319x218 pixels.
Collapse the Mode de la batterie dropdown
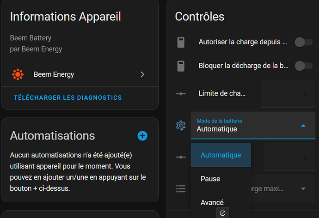303,126
